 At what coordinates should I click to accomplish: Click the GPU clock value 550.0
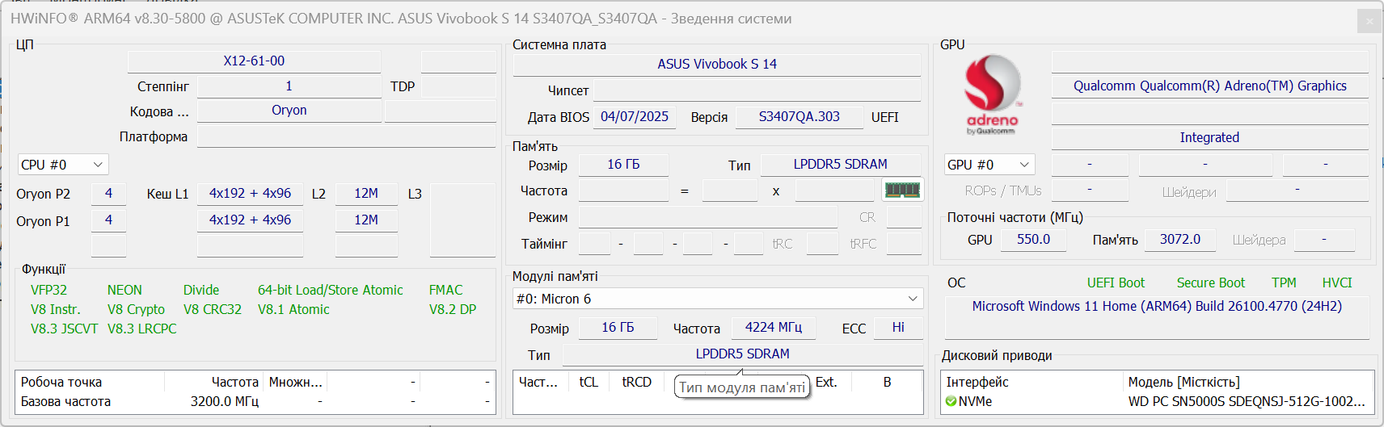point(1033,240)
